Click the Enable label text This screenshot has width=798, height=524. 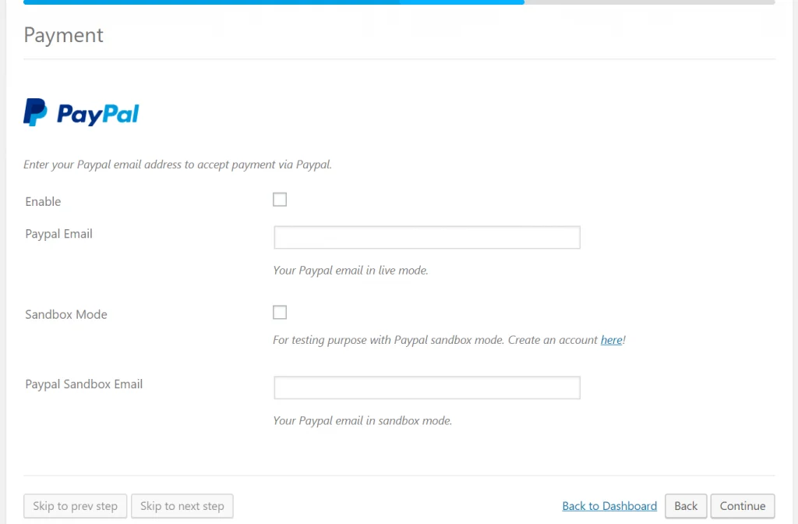pyautogui.click(x=43, y=201)
